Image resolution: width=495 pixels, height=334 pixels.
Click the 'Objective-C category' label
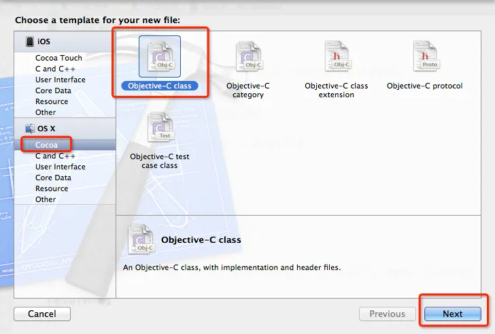[x=248, y=90]
